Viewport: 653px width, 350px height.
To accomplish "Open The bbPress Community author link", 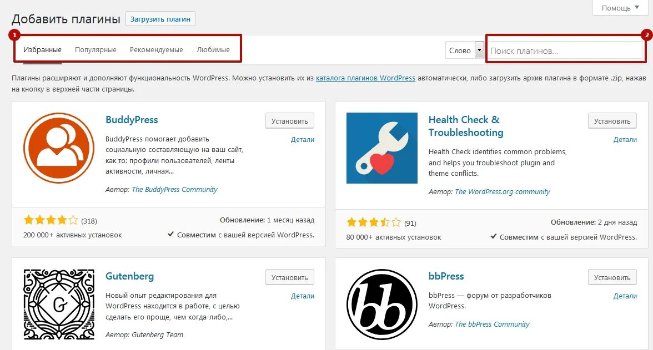I will point(492,324).
